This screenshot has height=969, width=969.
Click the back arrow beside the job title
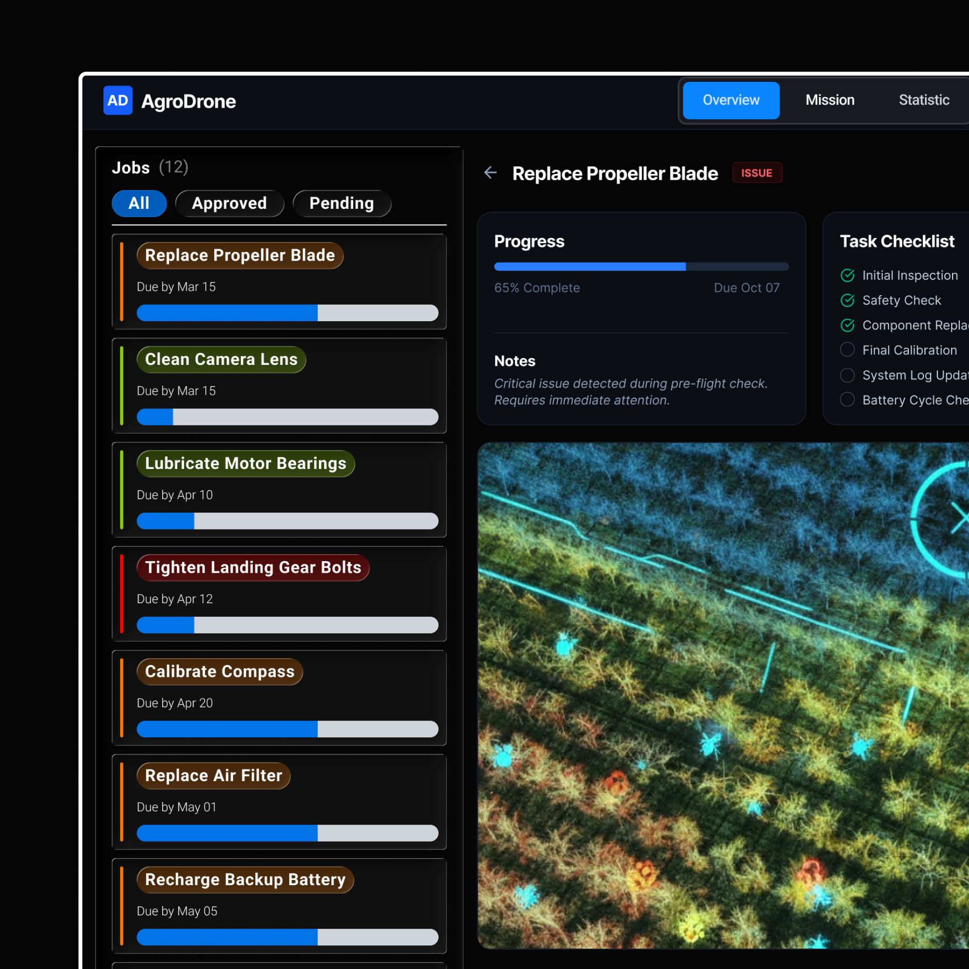click(x=490, y=173)
